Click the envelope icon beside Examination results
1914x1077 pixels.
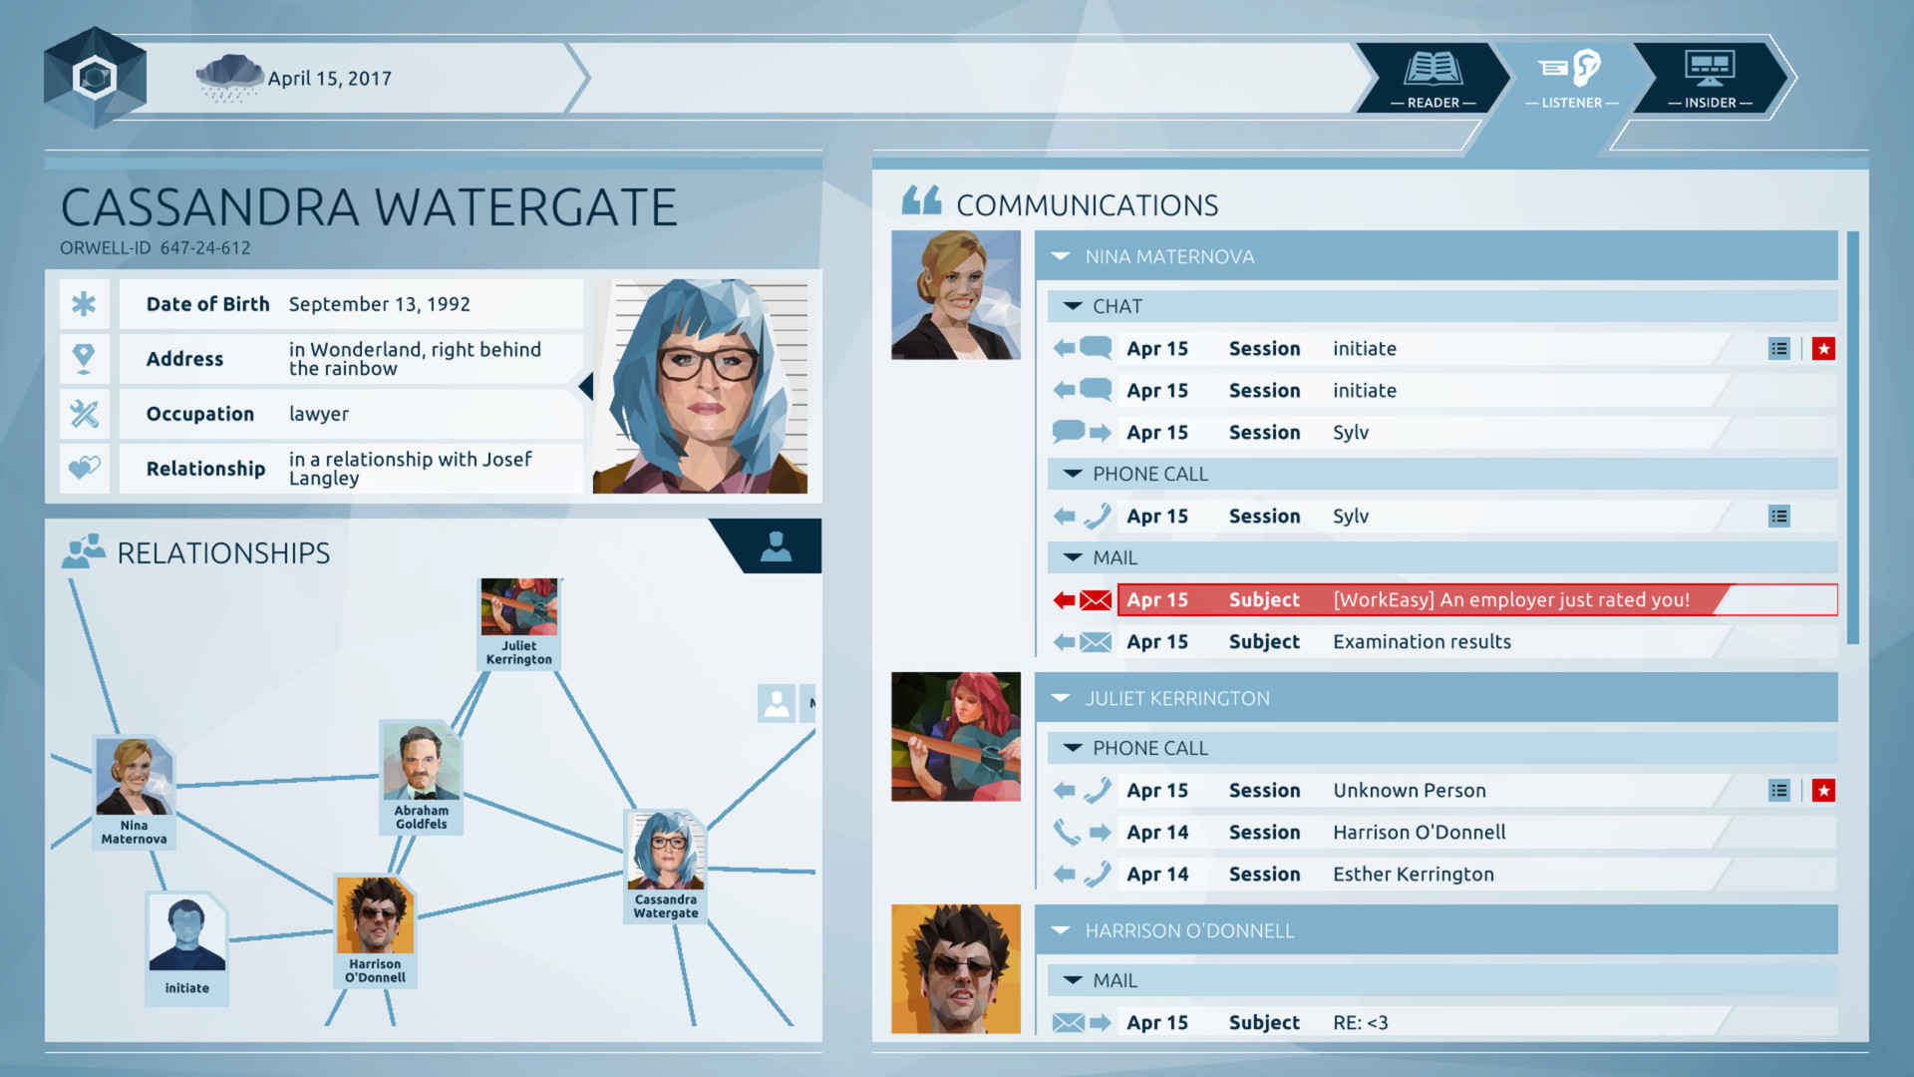click(x=1095, y=641)
